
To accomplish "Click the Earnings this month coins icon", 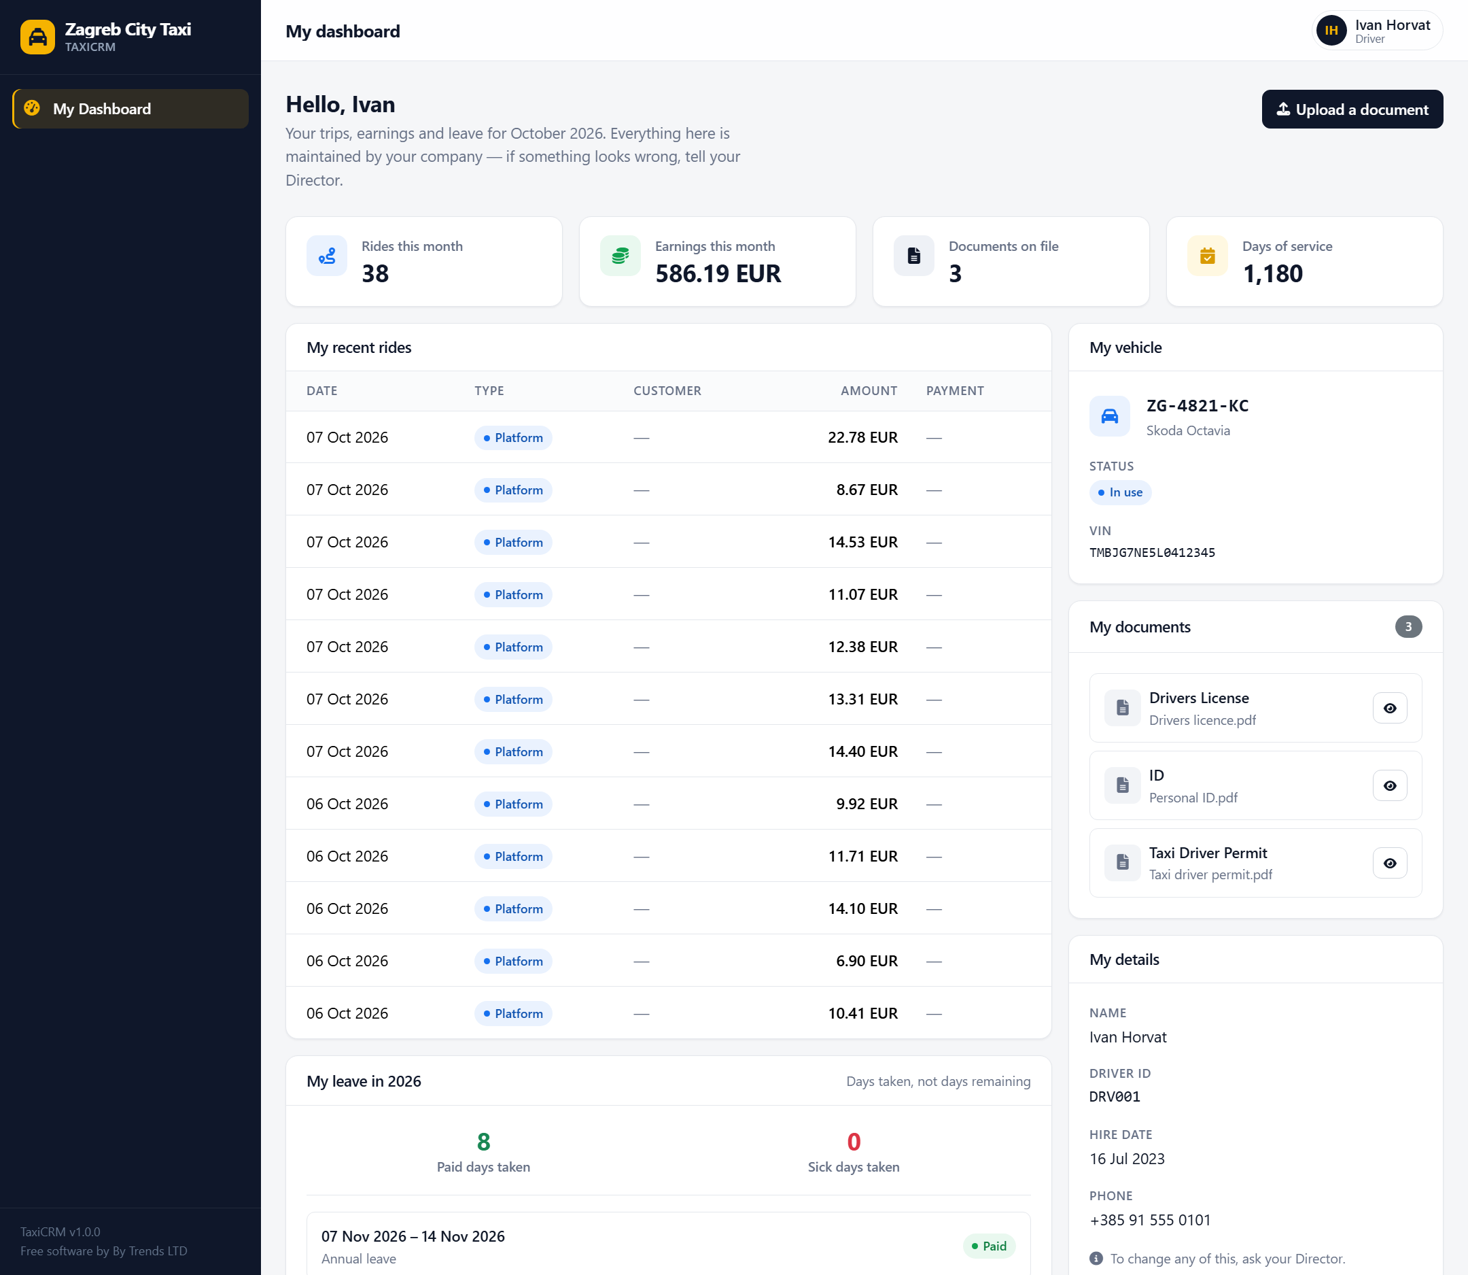I will point(621,256).
